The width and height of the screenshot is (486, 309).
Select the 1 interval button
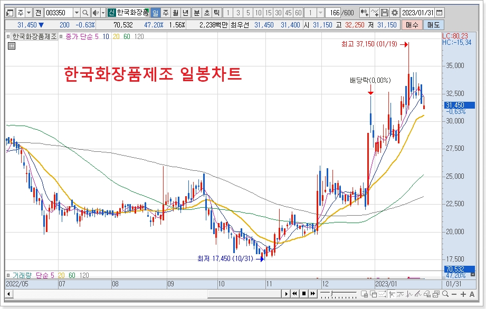(x=228, y=13)
